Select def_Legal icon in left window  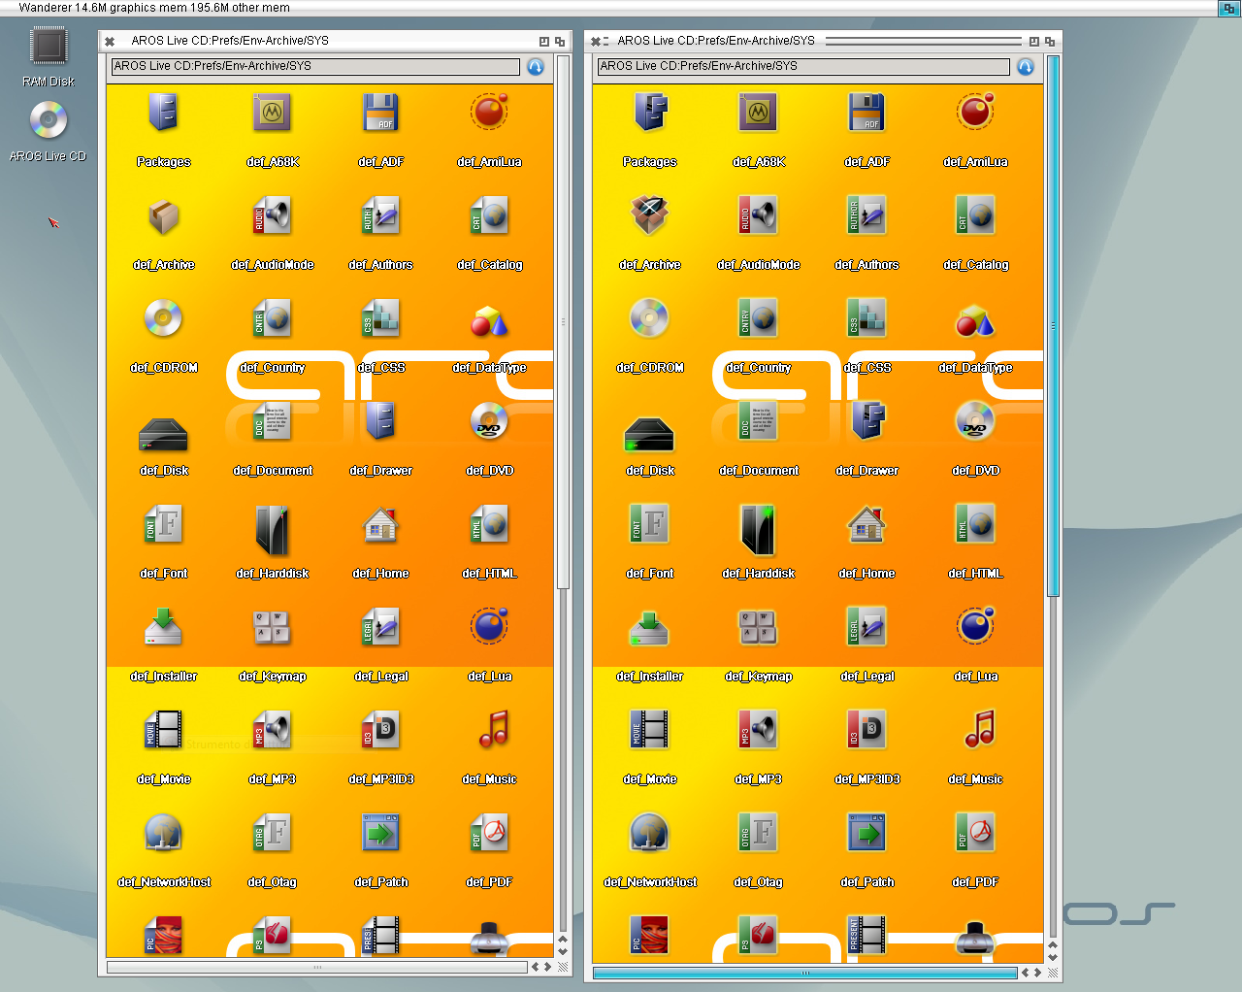coord(380,627)
